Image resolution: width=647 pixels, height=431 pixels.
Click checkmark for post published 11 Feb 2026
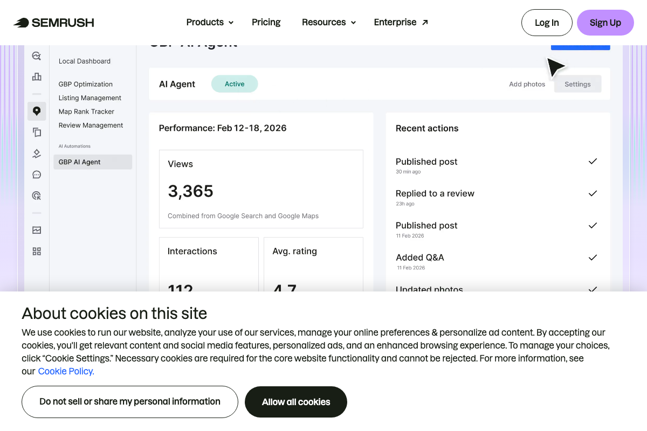pos(593,225)
